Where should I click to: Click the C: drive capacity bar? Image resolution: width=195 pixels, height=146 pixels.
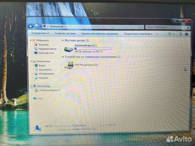93,49
